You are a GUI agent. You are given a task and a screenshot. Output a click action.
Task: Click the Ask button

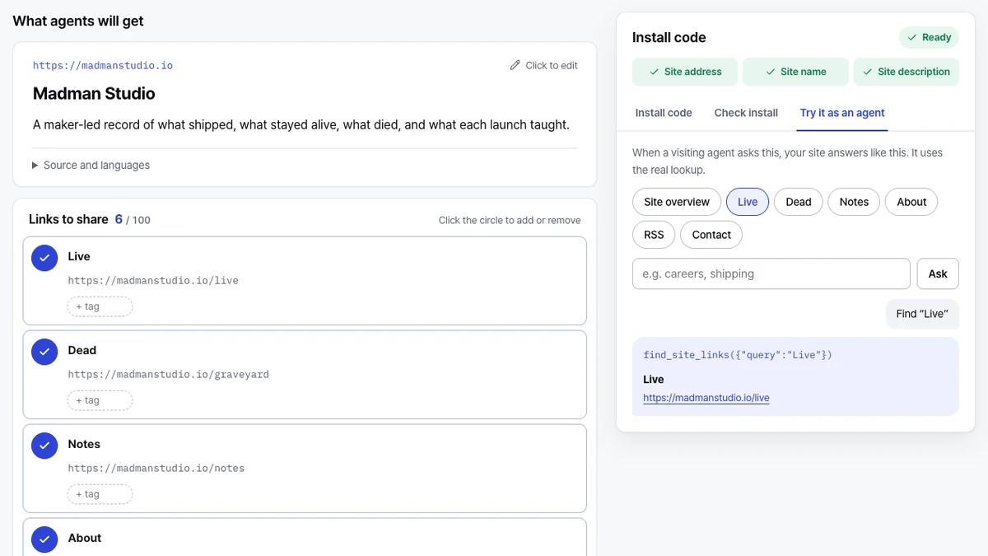pos(938,273)
